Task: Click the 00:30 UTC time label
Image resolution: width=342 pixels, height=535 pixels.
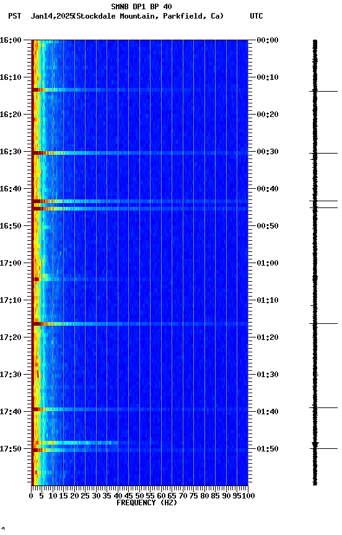Action: pyautogui.click(x=268, y=152)
